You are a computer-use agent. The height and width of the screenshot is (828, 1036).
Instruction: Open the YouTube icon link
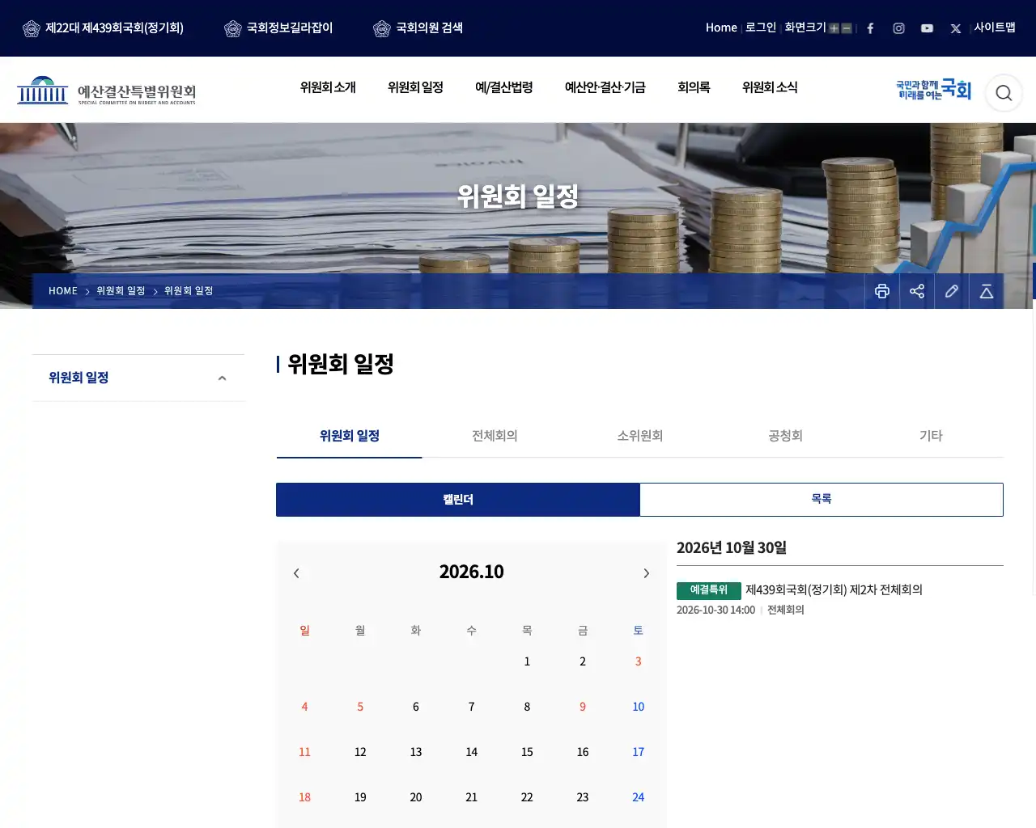[x=927, y=28]
